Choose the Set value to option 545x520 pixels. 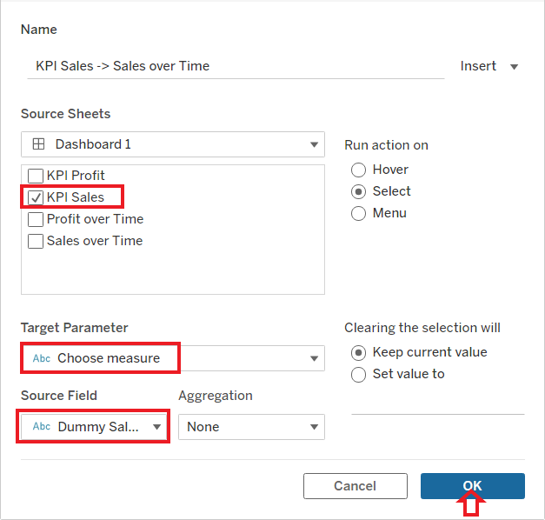358,375
